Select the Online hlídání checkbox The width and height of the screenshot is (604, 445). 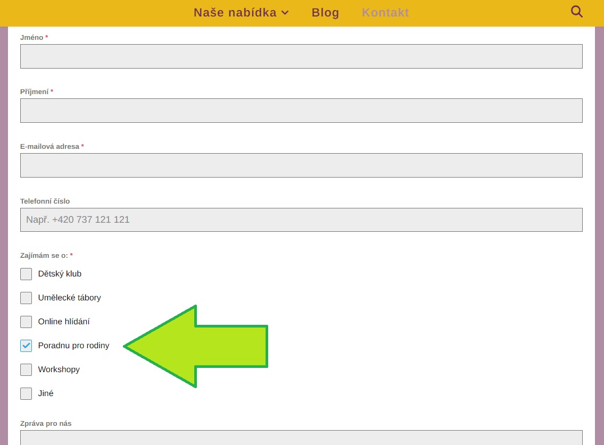(x=26, y=322)
